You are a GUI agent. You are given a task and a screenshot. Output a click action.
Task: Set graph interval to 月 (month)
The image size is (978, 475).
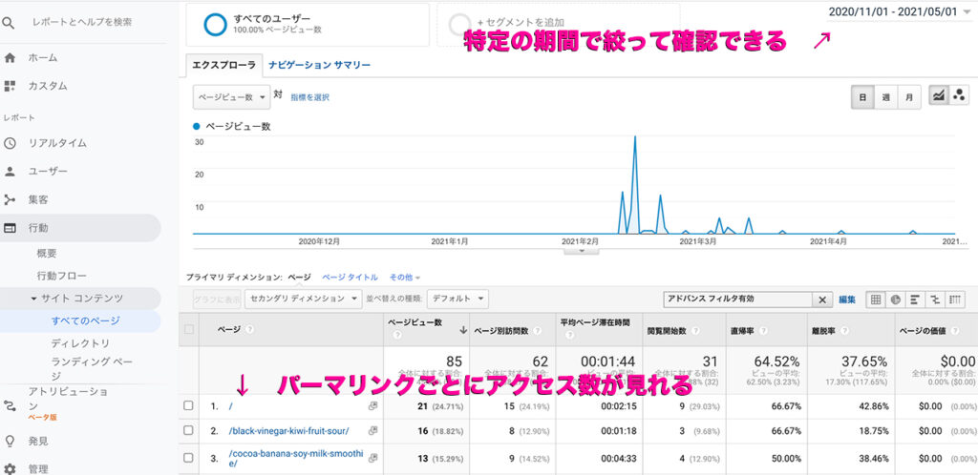click(x=909, y=97)
